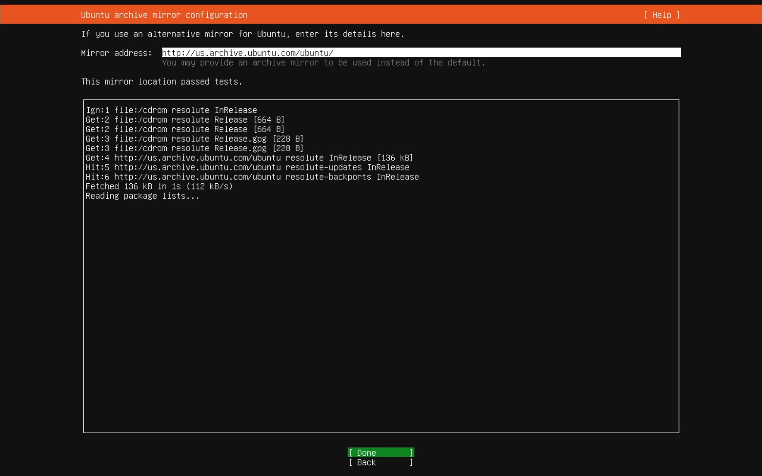This screenshot has width=762, height=476.
Task: Click the 'Fetched 136 kB in 1s' log entry
Action: pos(159,186)
